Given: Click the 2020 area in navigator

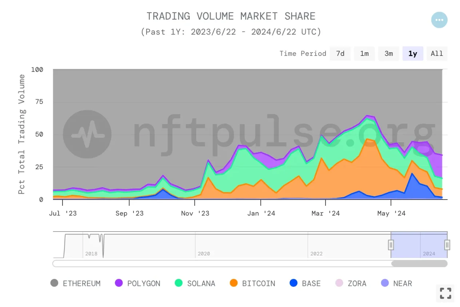Looking at the screenshot, I should (x=204, y=254).
